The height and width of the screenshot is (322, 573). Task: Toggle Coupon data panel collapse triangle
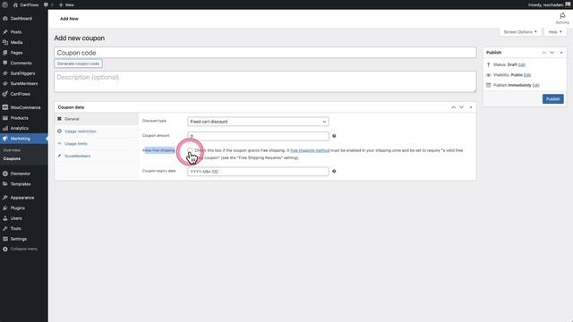coord(471,107)
